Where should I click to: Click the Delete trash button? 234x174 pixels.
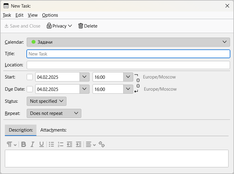click(88, 26)
